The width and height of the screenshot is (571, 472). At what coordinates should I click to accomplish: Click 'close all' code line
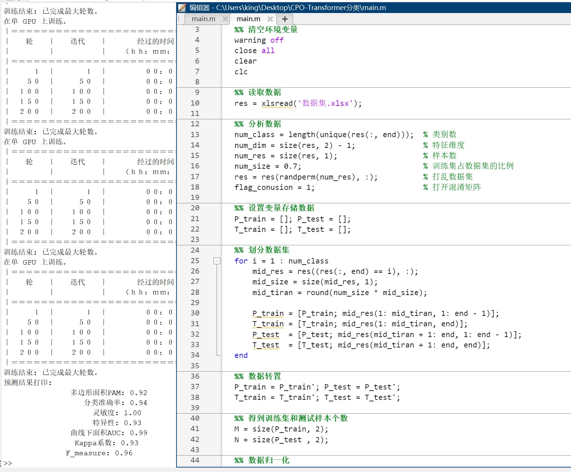(254, 51)
